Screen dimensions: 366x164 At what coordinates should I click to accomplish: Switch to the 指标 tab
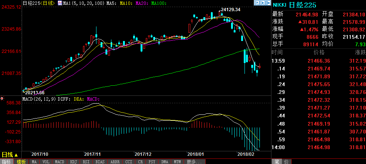pyautogui.click(x=6, y=162)
